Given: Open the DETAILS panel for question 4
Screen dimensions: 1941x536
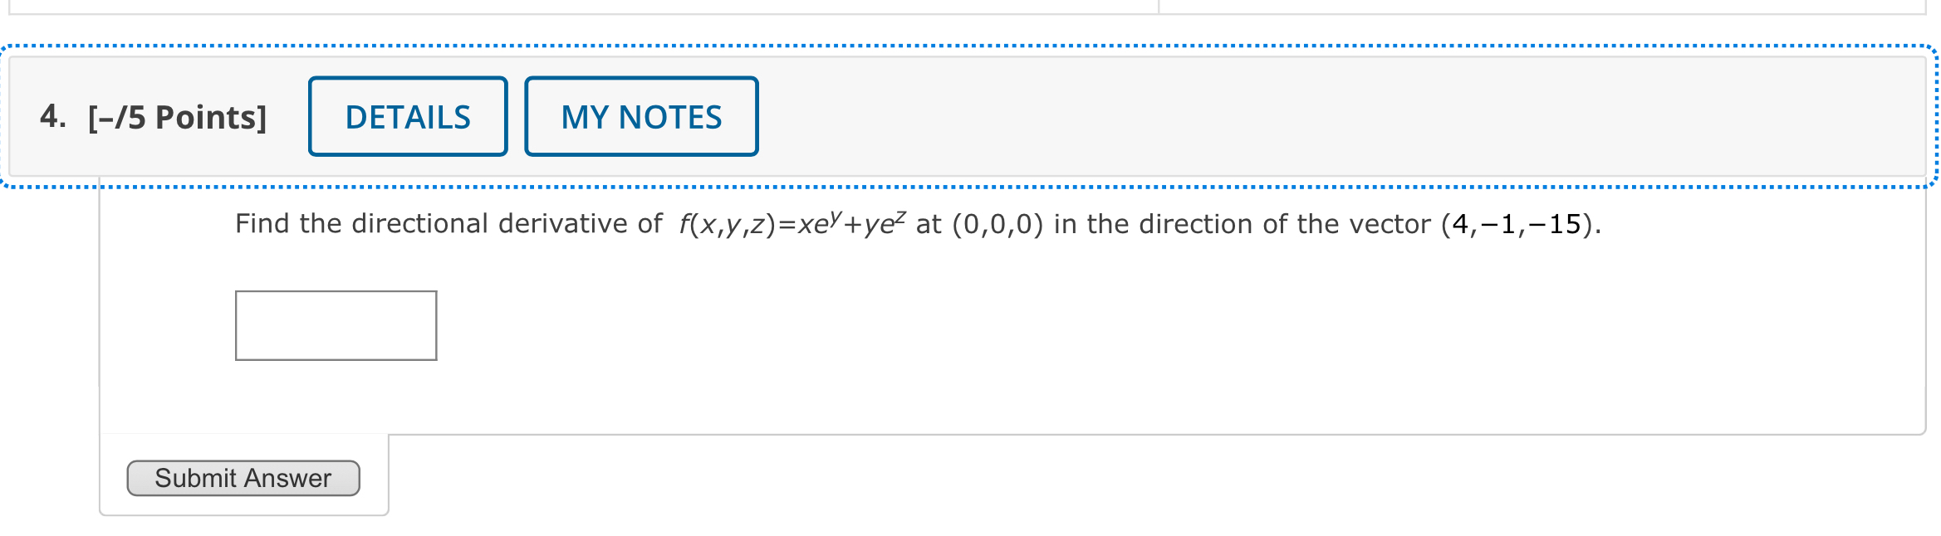Looking at the screenshot, I should coord(408,116).
